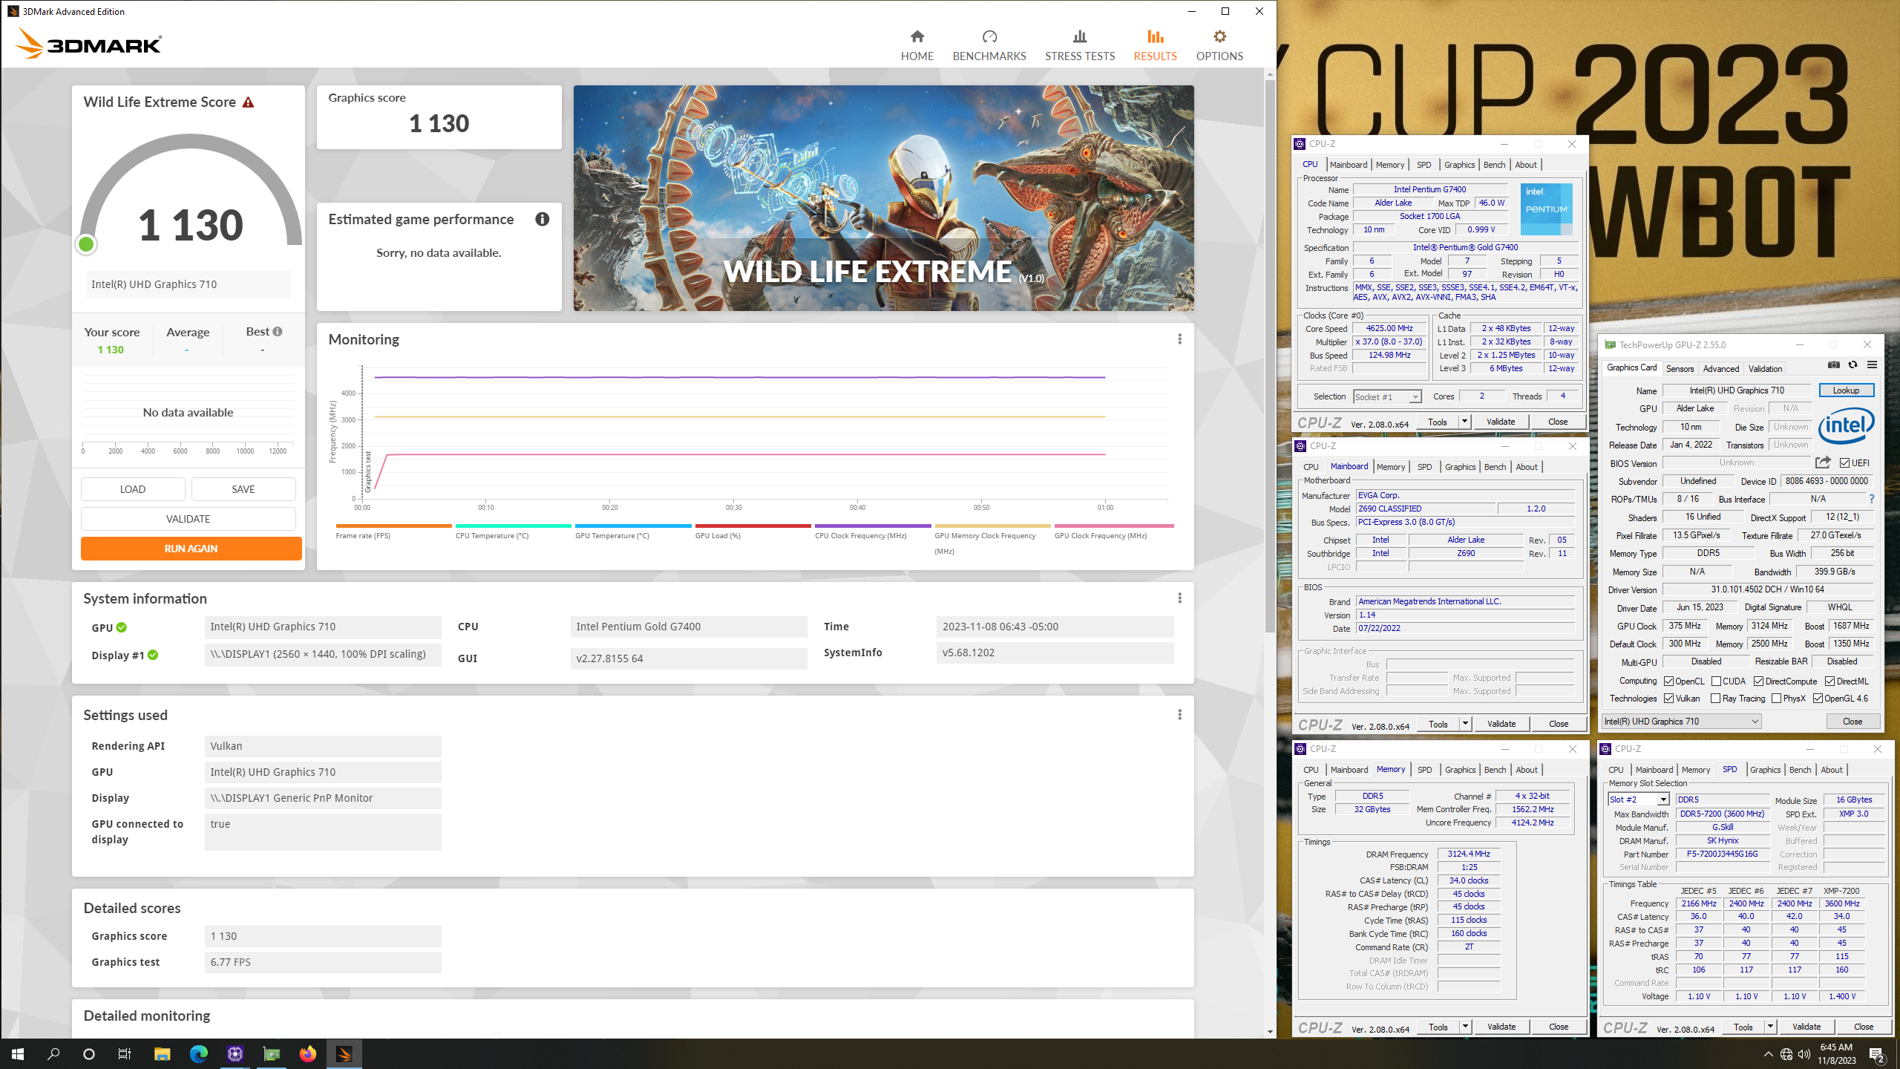Image resolution: width=1900 pixels, height=1069 pixels.
Task: Open the System information three-dot menu
Action: [x=1179, y=598]
